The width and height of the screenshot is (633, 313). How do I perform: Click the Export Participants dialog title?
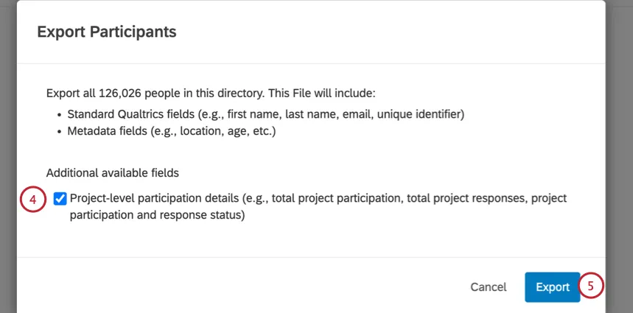(106, 32)
